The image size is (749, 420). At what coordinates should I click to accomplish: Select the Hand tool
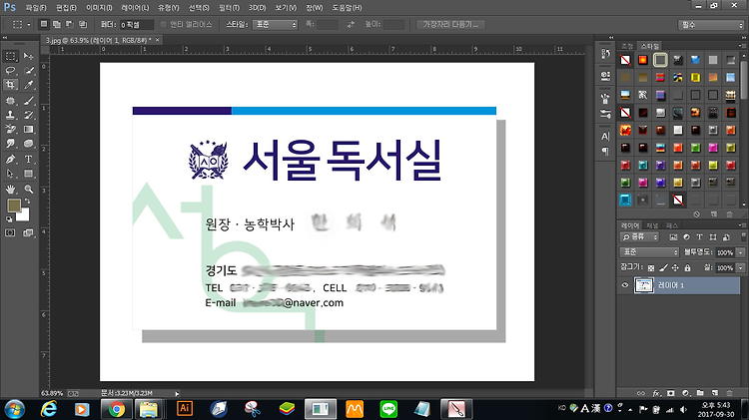10,190
